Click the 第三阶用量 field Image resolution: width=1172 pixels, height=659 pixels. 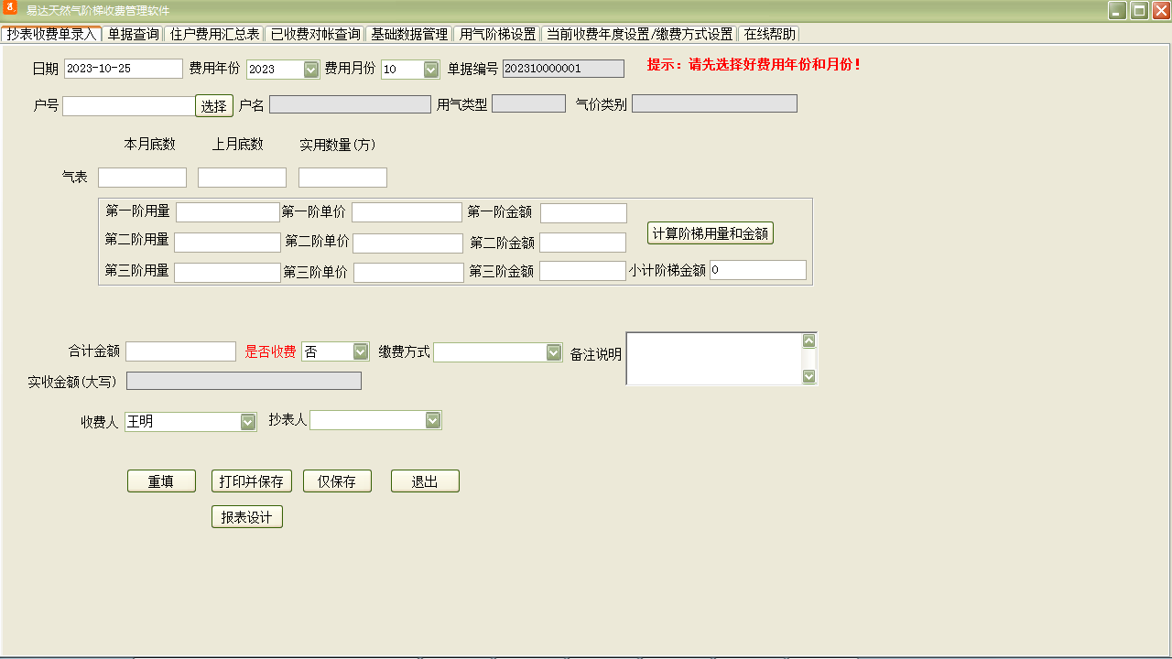[227, 273]
